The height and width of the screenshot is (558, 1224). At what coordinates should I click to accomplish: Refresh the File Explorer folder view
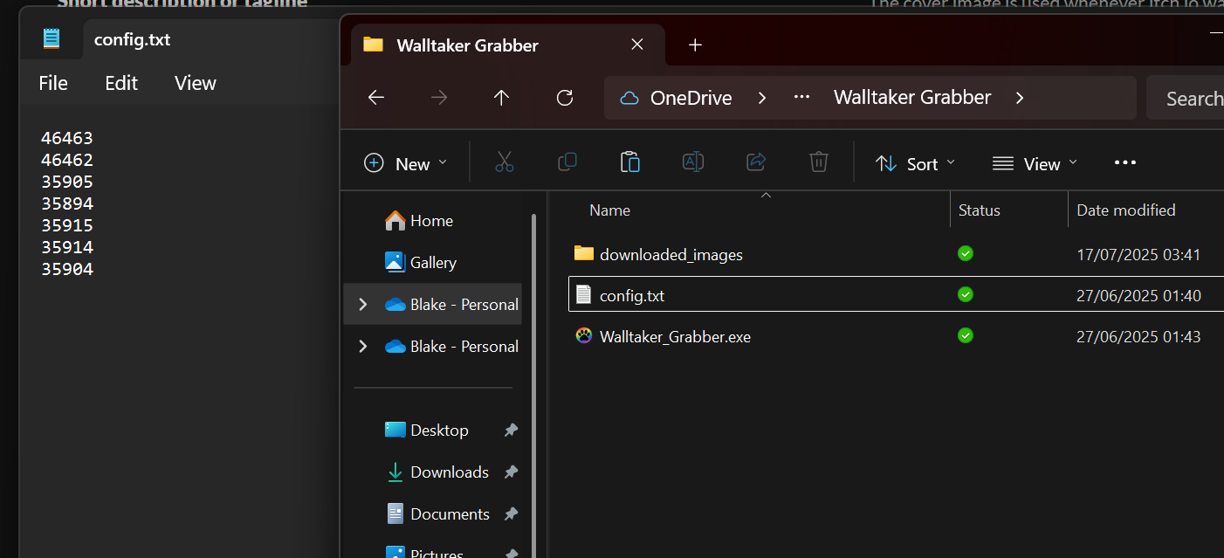pos(565,98)
